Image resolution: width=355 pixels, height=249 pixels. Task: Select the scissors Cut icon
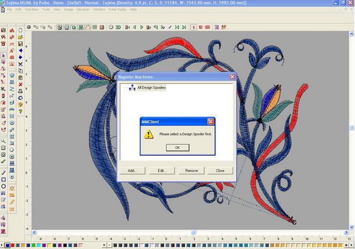tap(21, 64)
